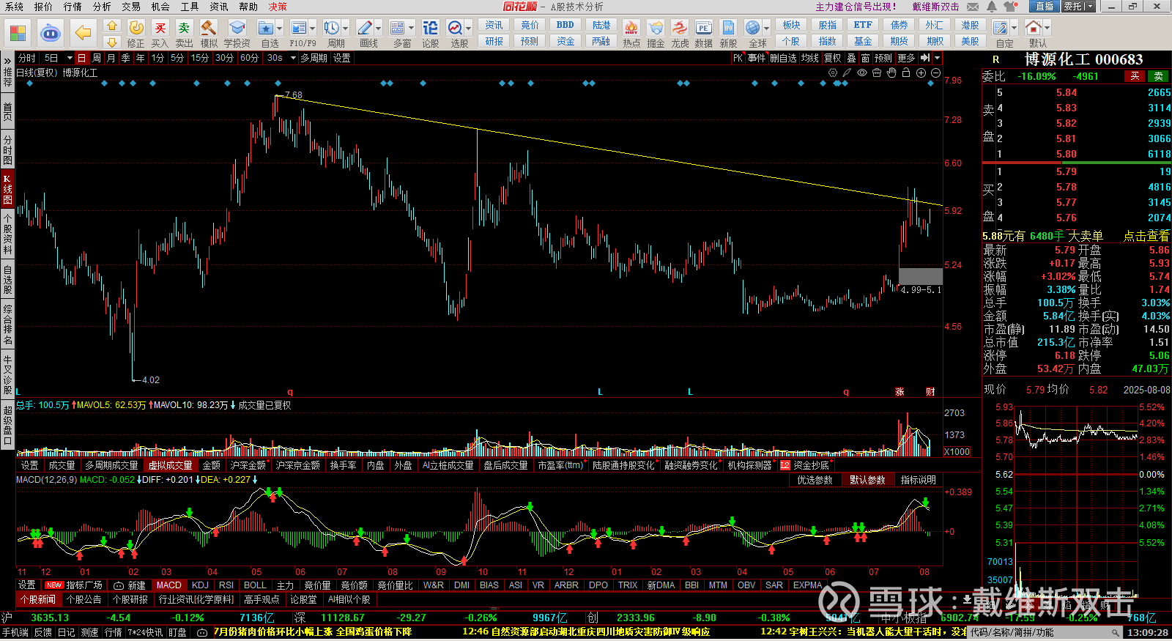Screen dimensions: 1172x641
Task: Open the F10/F9 company info icon
Action: [x=299, y=29]
